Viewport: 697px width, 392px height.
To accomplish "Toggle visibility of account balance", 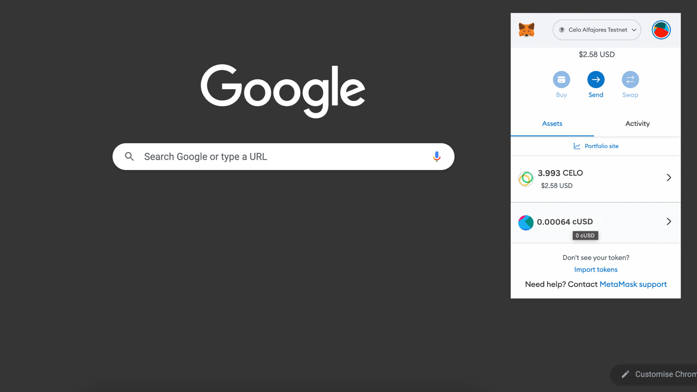I will coord(596,54).
